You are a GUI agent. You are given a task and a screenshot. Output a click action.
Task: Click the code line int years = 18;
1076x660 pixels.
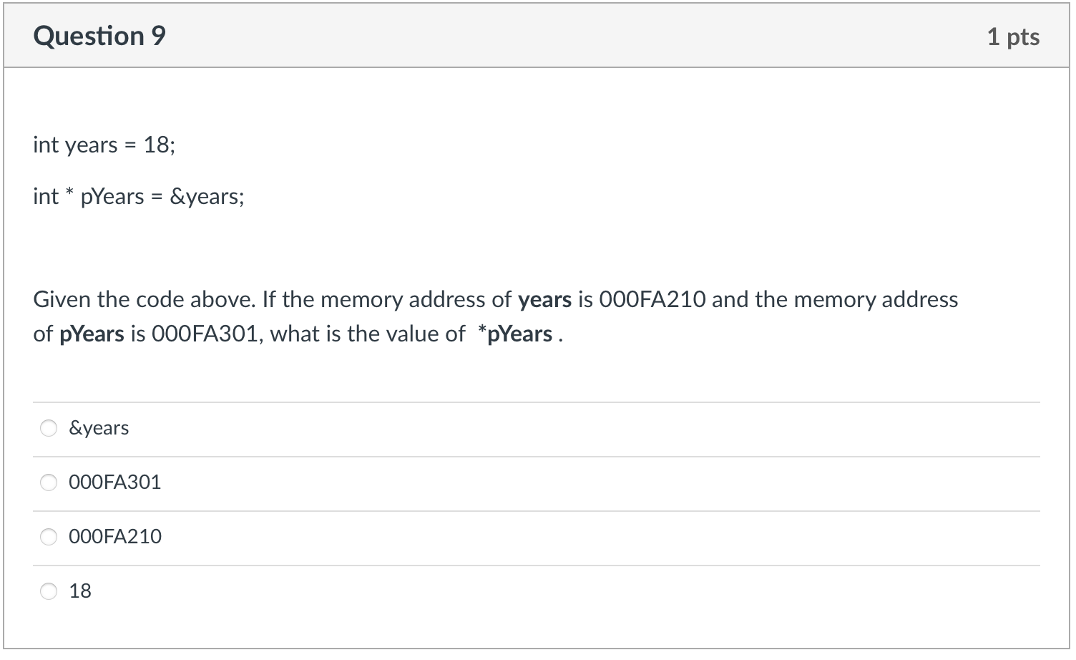[x=104, y=144]
